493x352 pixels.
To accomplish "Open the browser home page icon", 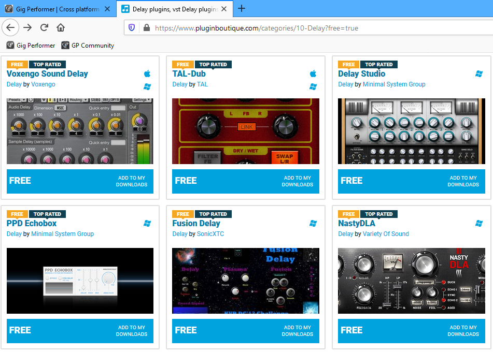I will tap(60, 27).
